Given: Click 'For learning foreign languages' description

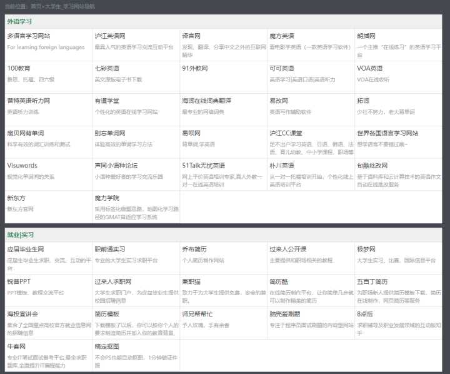Looking at the screenshot, I should [x=46, y=47].
